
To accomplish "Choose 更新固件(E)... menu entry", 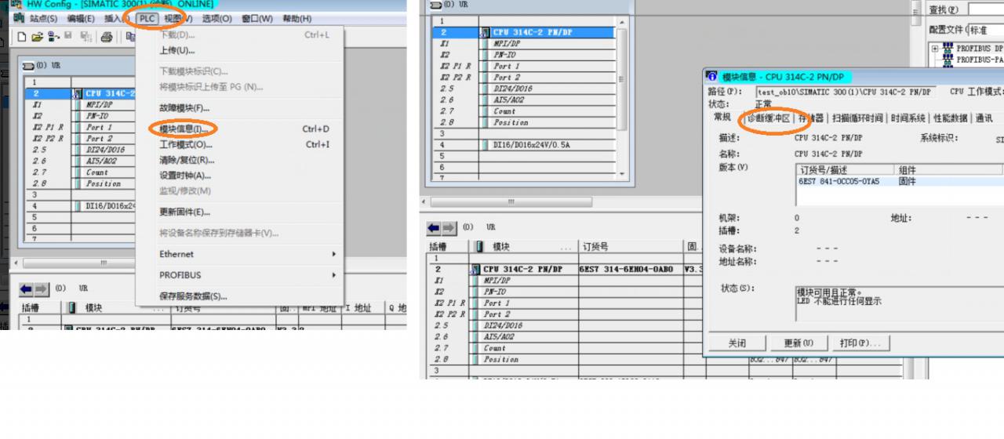I will (239, 212).
